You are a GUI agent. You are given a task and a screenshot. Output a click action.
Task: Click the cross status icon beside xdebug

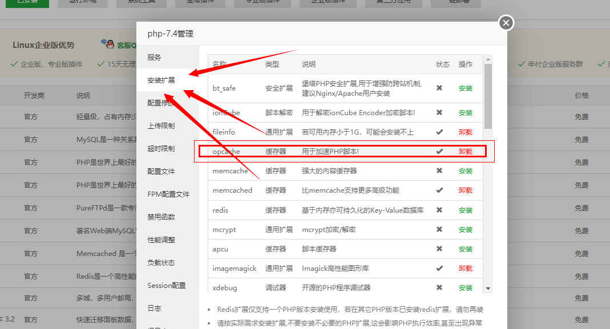[x=441, y=287]
